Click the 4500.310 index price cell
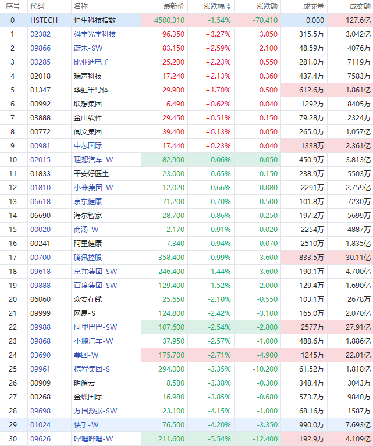The height and width of the screenshot is (446, 373). [165, 20]
